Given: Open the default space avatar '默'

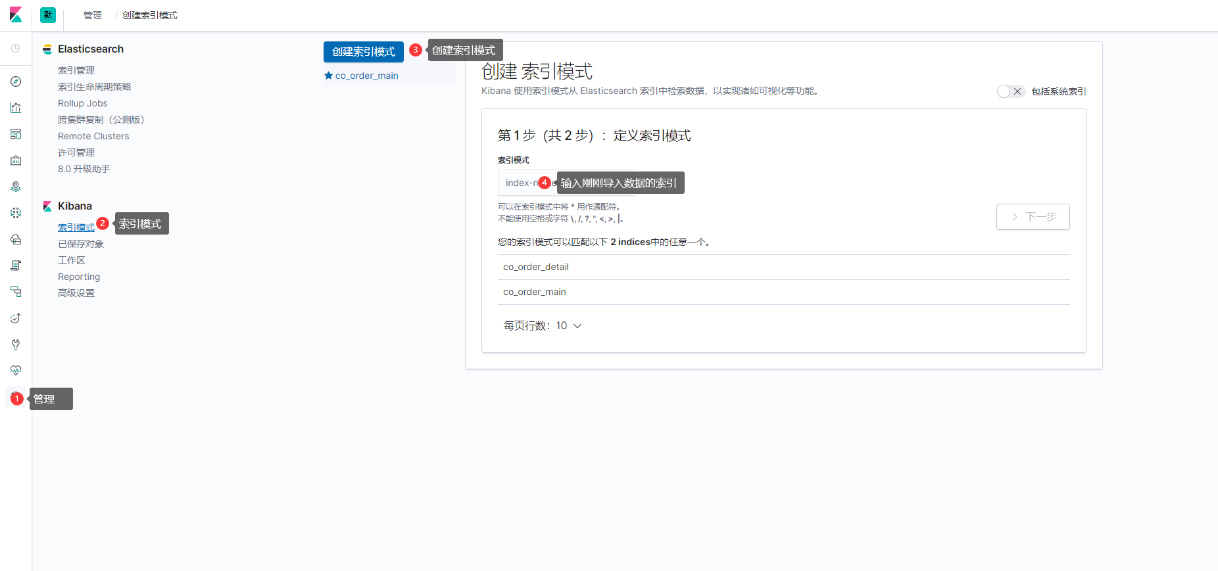Looking at the screenshot, I should point(48,15).
